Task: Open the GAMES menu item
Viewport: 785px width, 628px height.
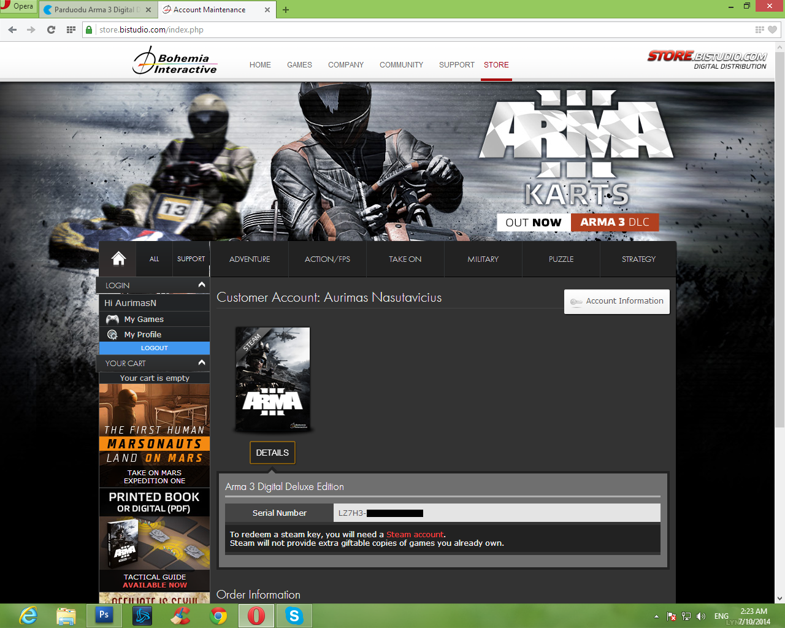Action: 299,64
